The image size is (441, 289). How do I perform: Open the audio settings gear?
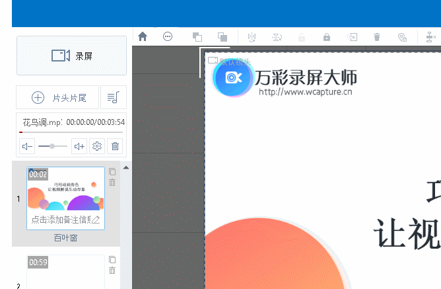click(x=97, y=146)
